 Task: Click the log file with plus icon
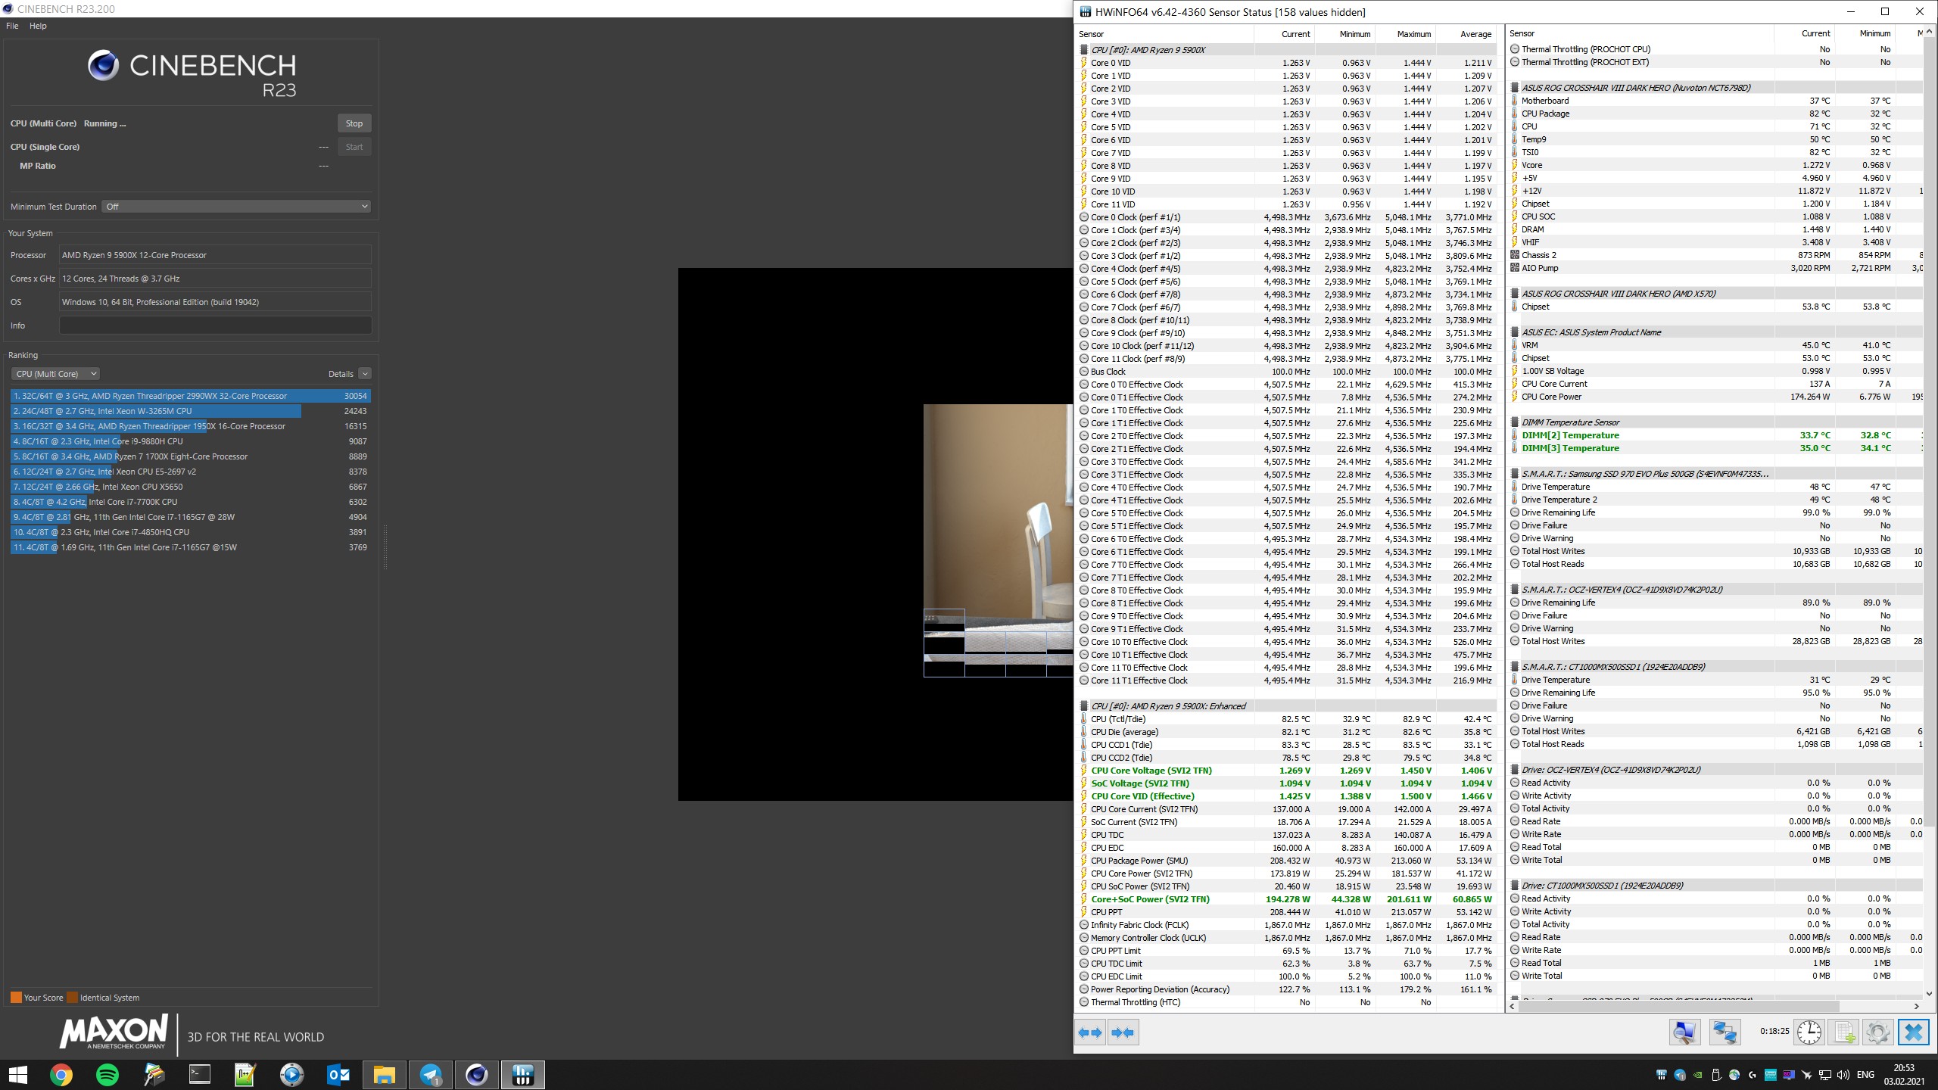coord(1844,1032)
